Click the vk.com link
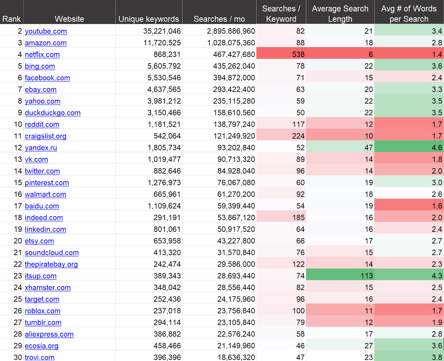The width and height of the screenshot is (444, 361). [x=36, y=159]
